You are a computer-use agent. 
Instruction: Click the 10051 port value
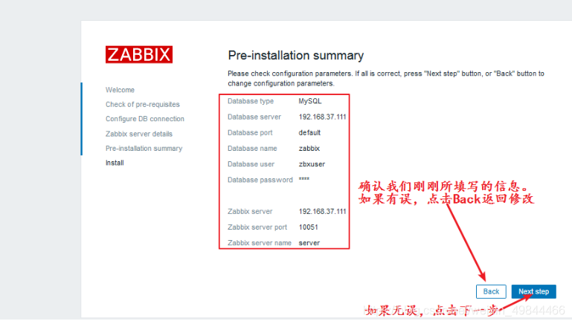[308, 227]
